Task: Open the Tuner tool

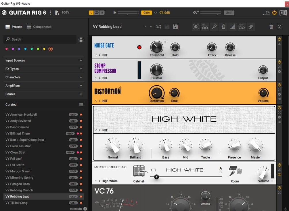Action: pos(214,27)
